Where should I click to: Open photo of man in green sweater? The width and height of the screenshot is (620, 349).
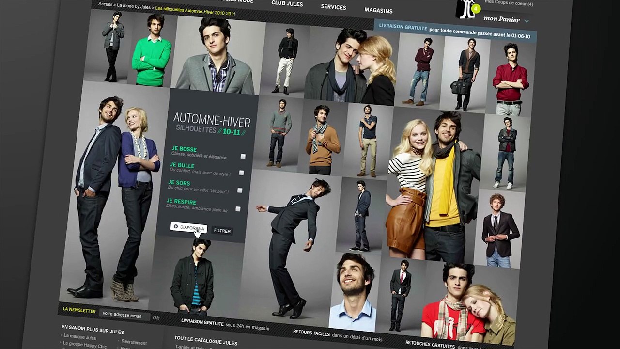coord(151,49)
